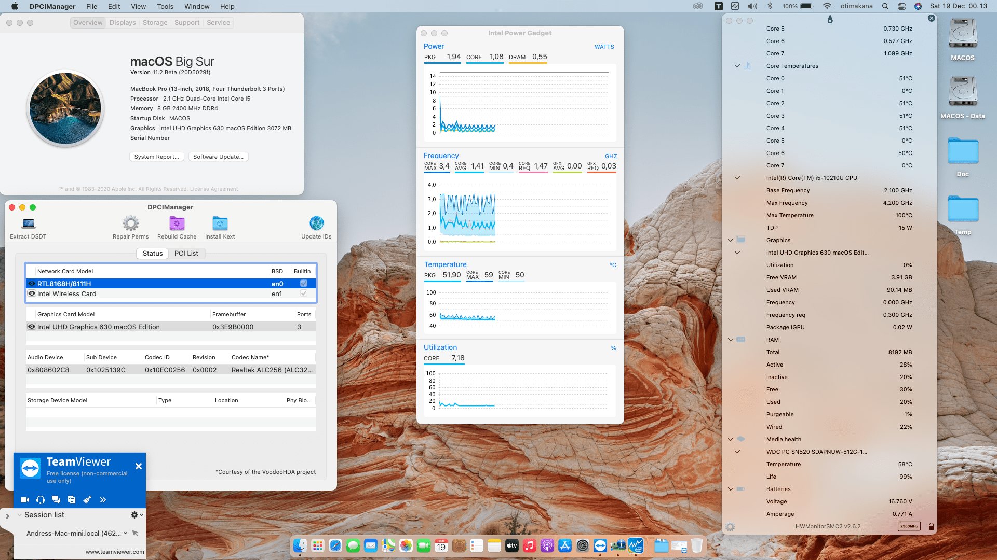Adjust the 2500MHz frequency slider in HWMonitor

909,526
